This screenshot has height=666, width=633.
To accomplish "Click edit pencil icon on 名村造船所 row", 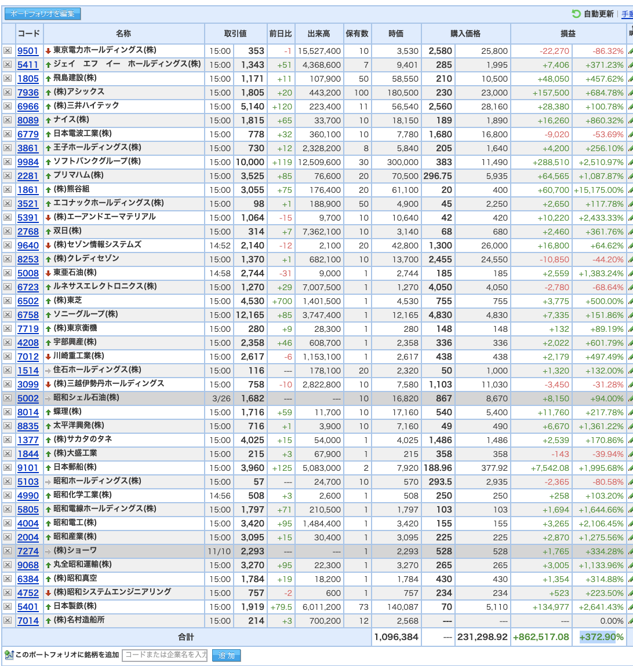I will pyautogui.click(x=630, y=621).
